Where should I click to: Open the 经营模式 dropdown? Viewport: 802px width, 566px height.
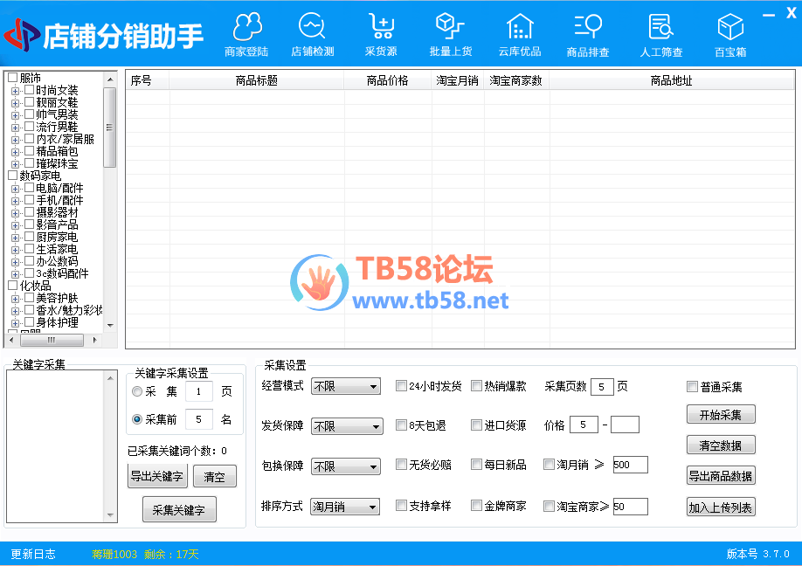[x=346, y=386]
